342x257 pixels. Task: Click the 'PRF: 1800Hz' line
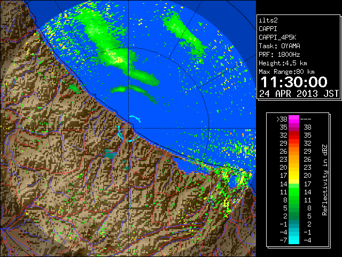279,55
